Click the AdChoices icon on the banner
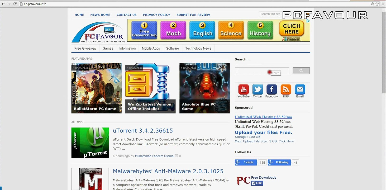The height and width of the screenshot is (190, 386). pos(308,21)
